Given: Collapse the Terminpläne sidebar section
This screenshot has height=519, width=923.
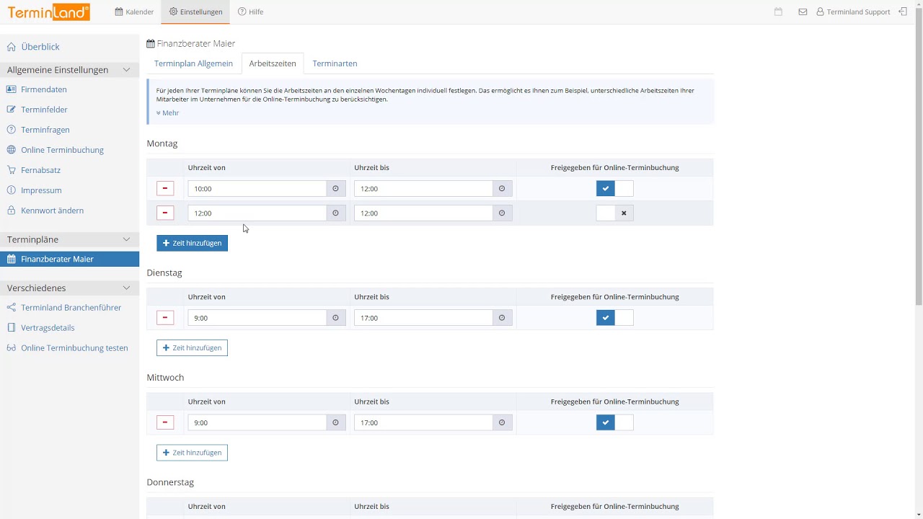Looking at the screenshot, I should click(126, 239).
